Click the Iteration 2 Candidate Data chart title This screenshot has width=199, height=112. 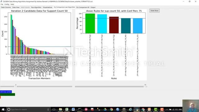click(39, 11)
